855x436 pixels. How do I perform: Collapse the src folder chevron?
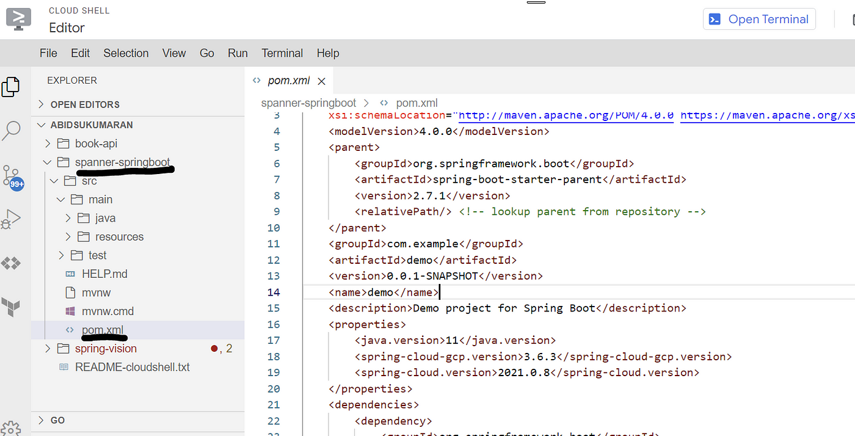pos(55,181)
